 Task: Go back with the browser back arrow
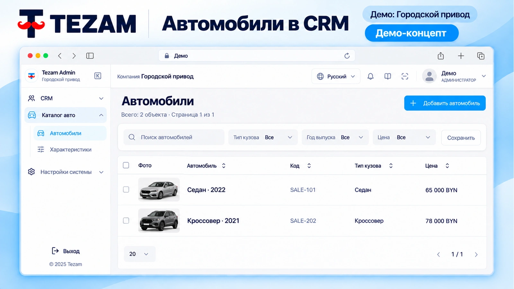[x=60, y=56]
